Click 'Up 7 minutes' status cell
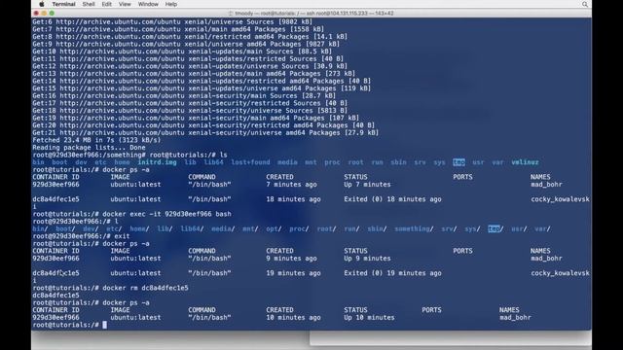 click(367, 185)
